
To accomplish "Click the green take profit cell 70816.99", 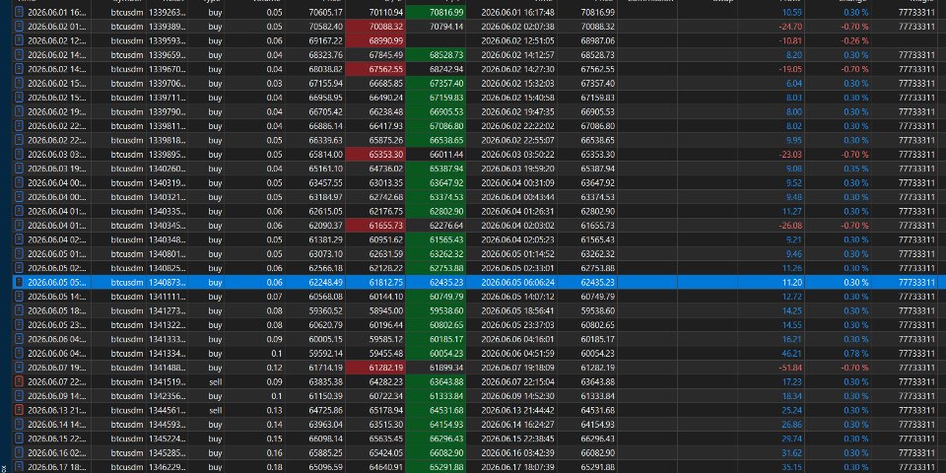I will (x=437, y=12).
